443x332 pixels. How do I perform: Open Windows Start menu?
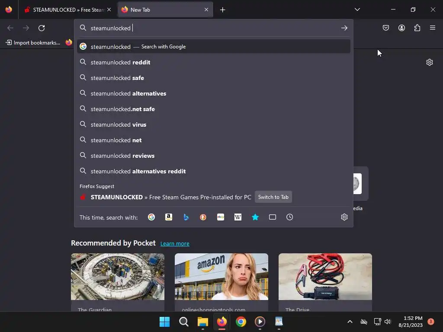click(164, 322)
